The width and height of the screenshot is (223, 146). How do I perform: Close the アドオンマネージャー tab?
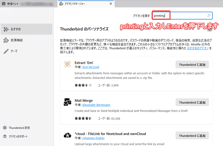[111, 4]
